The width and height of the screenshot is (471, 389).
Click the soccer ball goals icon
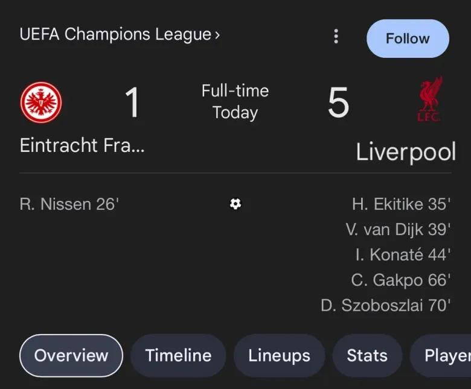(x=235, y=204)
